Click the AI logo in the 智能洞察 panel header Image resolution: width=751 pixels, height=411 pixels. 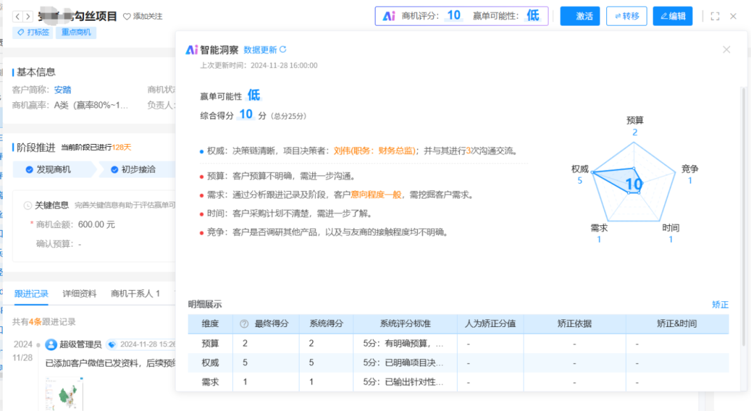[x=192, y=49]
